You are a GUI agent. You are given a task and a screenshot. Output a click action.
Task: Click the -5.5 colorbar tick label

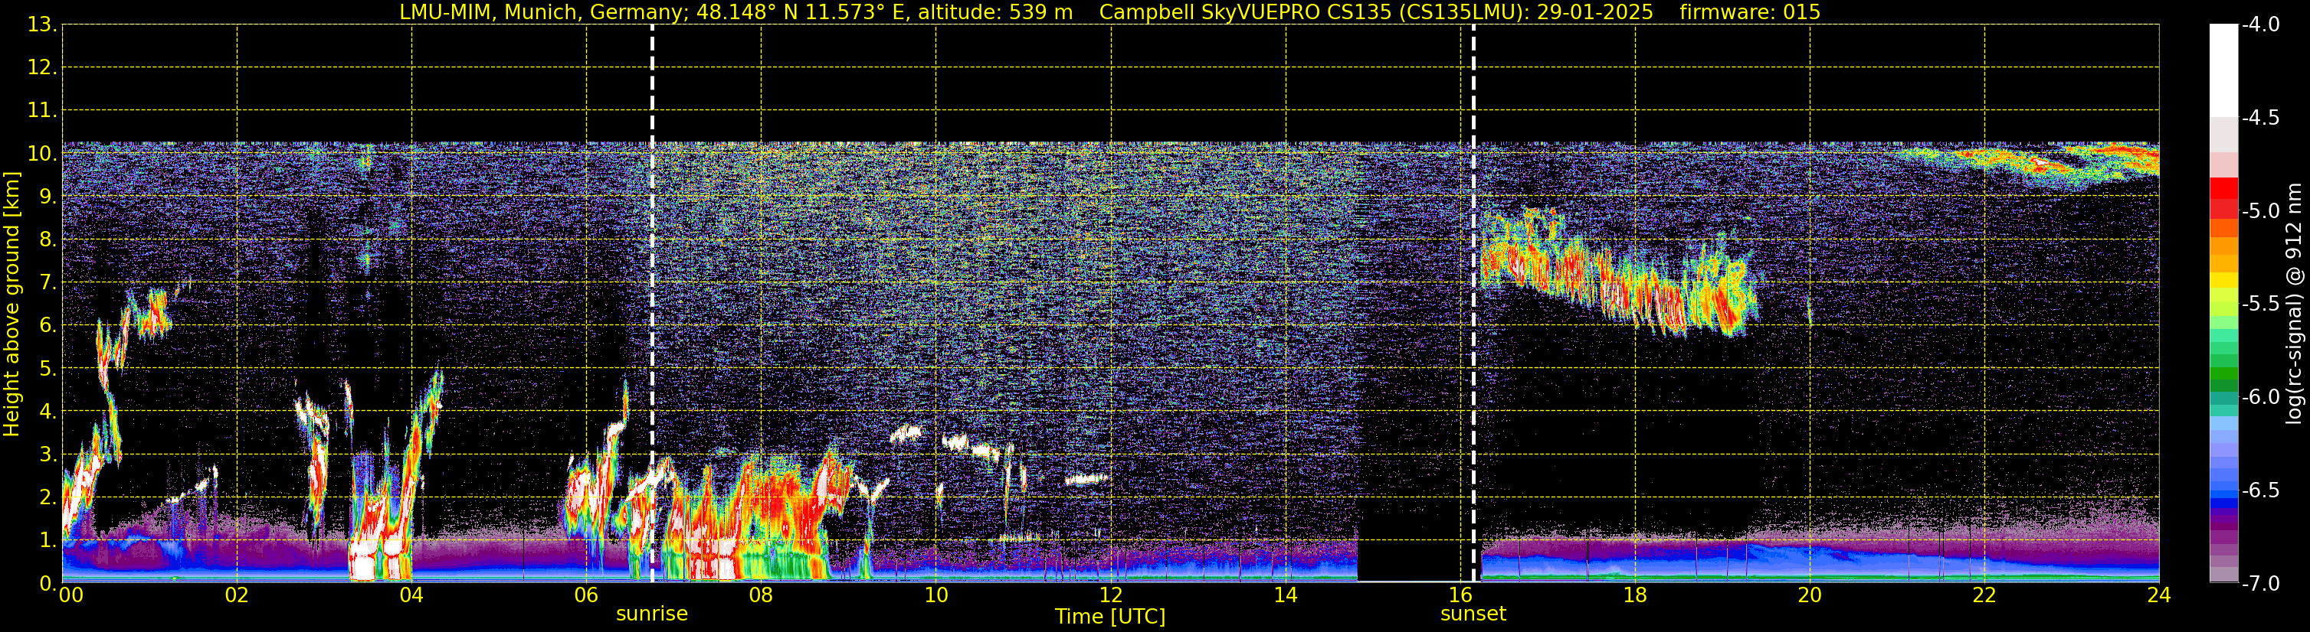click(2259, 305)
